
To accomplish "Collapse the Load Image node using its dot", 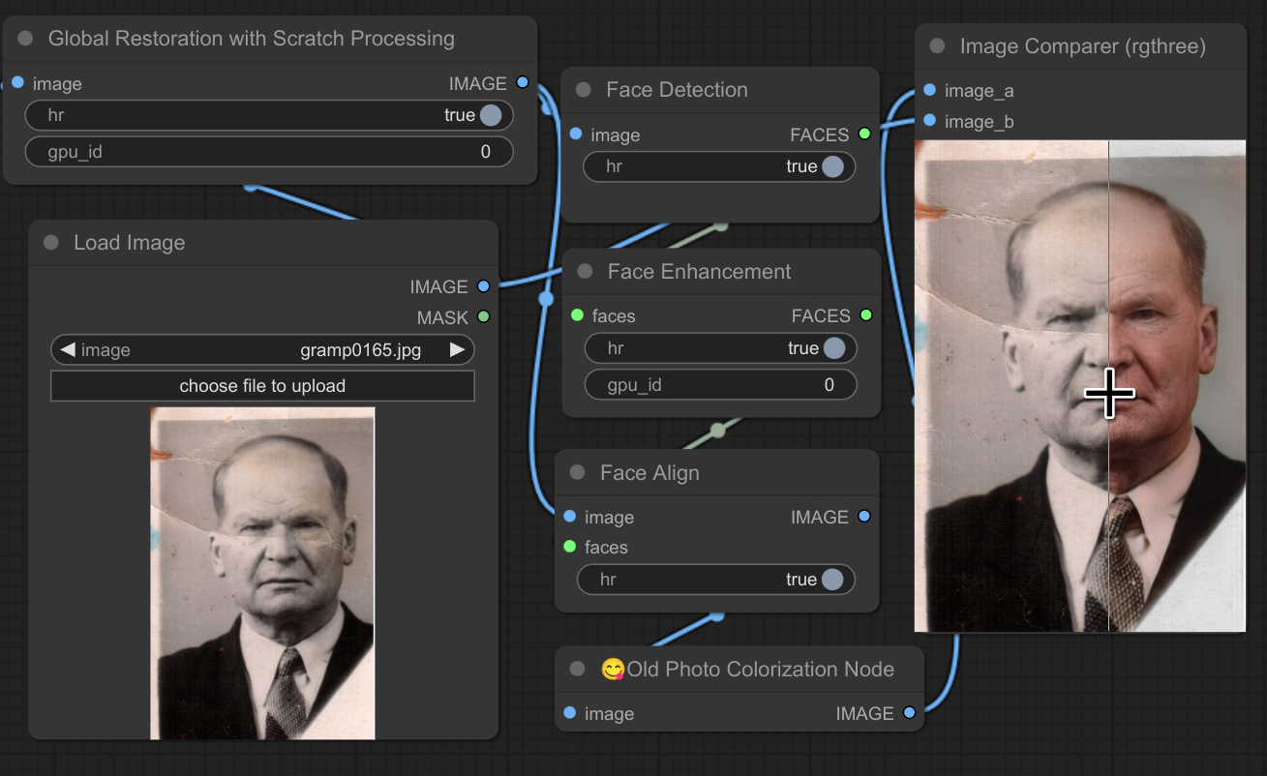I will tap(51, 243).
